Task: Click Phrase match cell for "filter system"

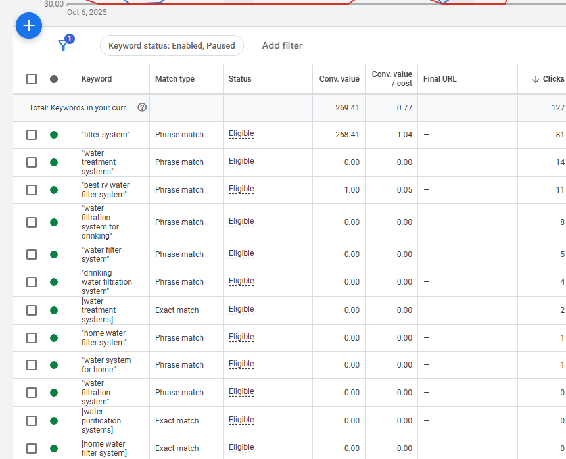Action: (179, 135)
